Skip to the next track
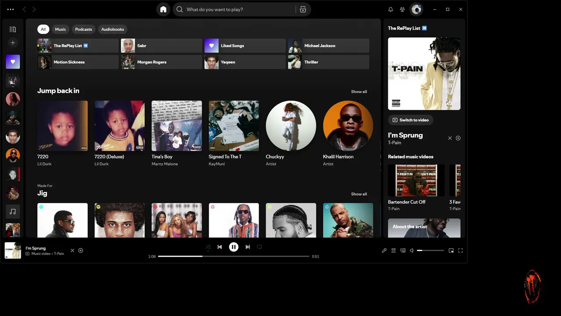This screenshot has width=561, height=316. pyautogui.click(x=248, y=247)
